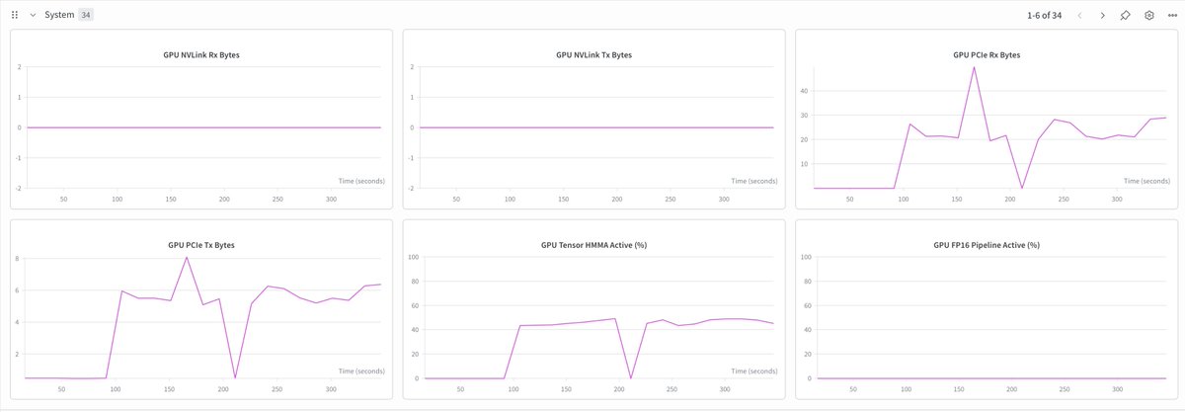Viewport: 1185px width, 412px height.
Task: Click GPU Tensor HMMA Active chart title
Action: pos(593,245)
